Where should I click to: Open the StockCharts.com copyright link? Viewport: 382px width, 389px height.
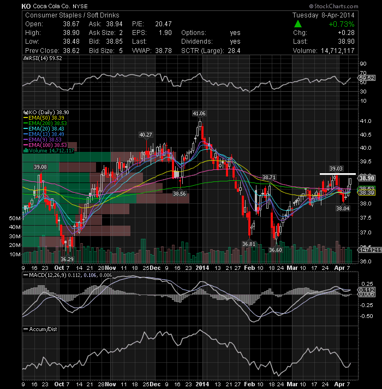[333, 6]
